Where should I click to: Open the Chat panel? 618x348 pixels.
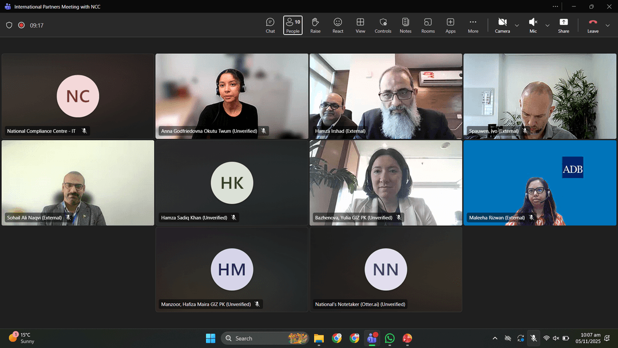[x=270, y=25]
